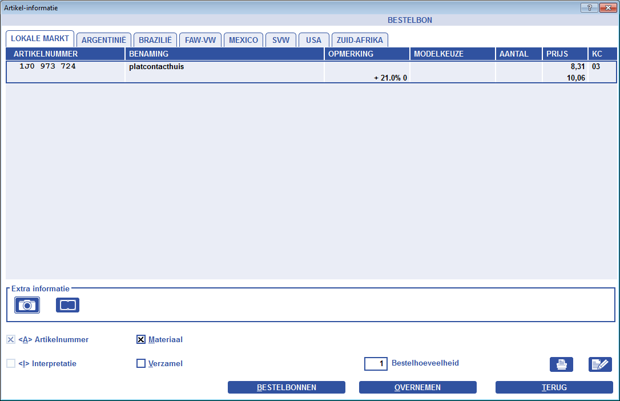Click the notepad edit icon
620x401 pixels.
(600, 364)
